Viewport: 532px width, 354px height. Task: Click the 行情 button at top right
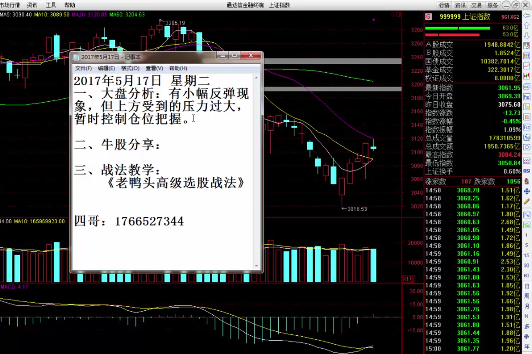[x=444, y=5]
